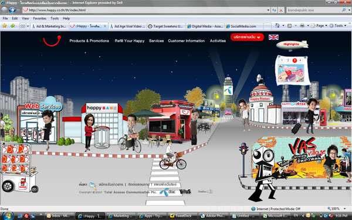Image resolution: width=352 pixels, height=220 pixels.
Task: Open TweetDeck from the taskbar
Action: click(182, 216)
